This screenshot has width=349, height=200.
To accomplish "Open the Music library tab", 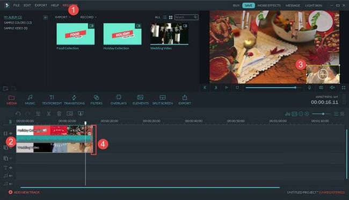I will click(30, 99).
